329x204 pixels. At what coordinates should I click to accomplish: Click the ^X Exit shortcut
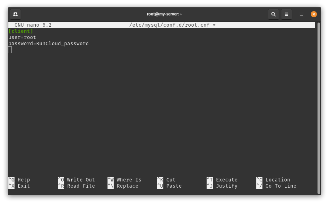(x=19, y=186)
